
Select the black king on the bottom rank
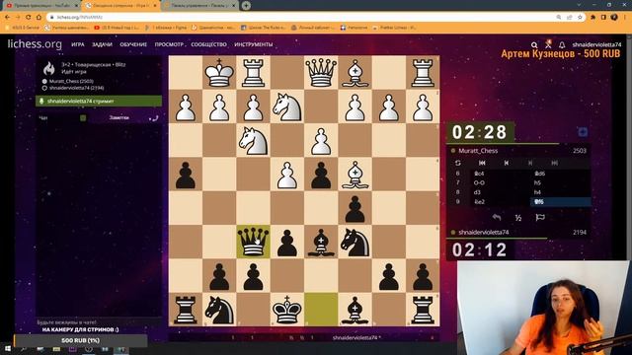click(x=287, y=309)
